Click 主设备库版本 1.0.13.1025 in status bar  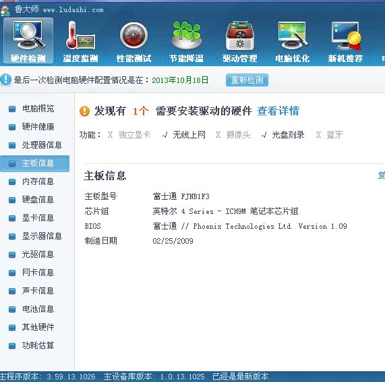tap(154, 377)
